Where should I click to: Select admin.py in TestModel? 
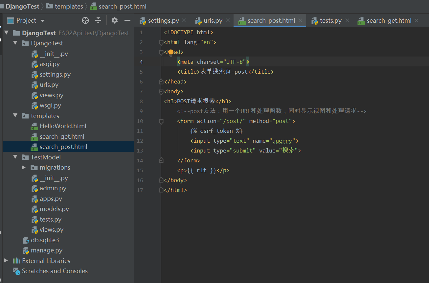point(53,188)
